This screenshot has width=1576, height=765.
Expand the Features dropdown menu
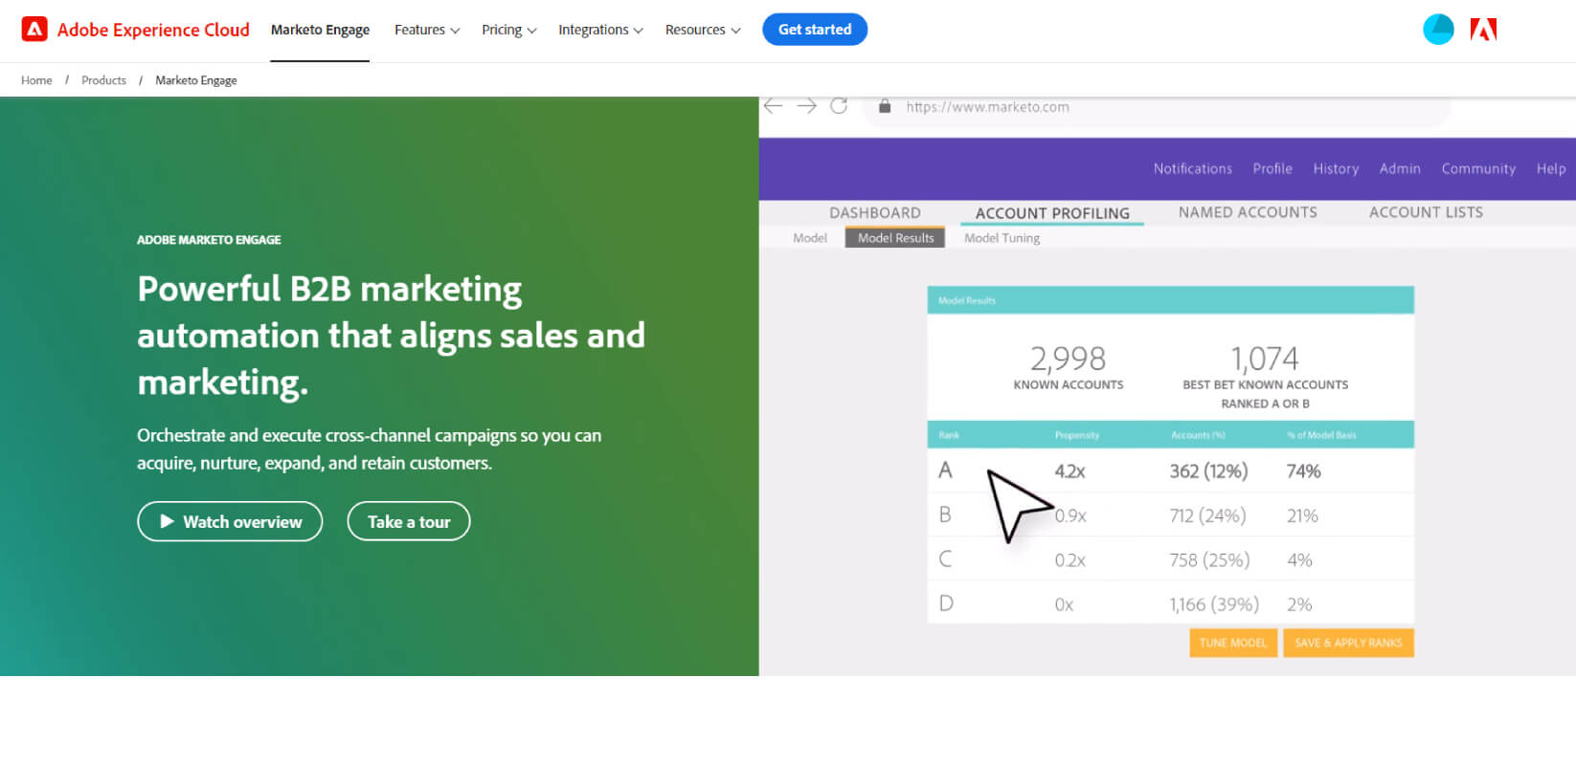click(x=427, y=30)
